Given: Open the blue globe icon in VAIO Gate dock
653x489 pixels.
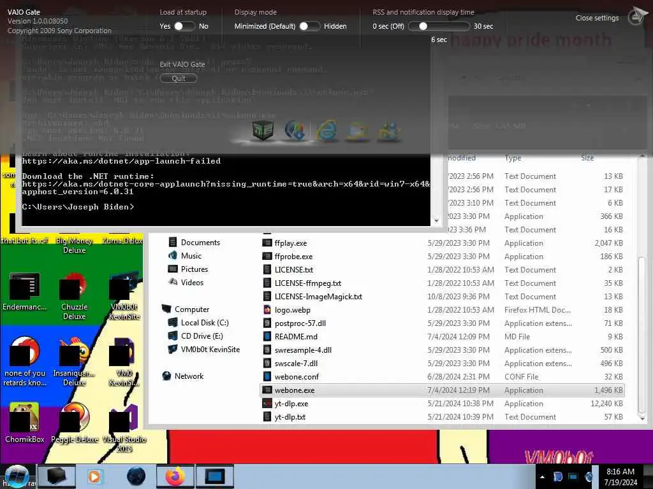Looking at the screenshot, I should [295, 131].
